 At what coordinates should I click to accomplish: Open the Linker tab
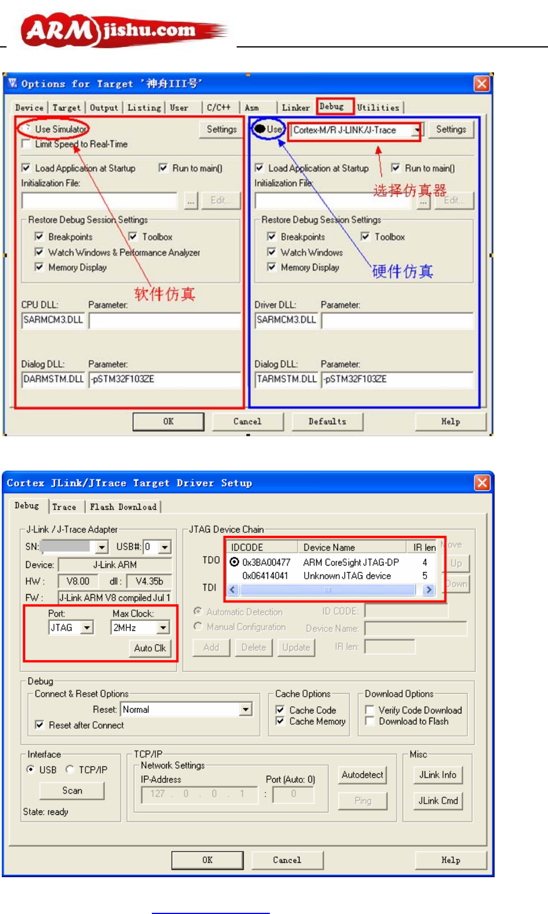click(295, 107)
